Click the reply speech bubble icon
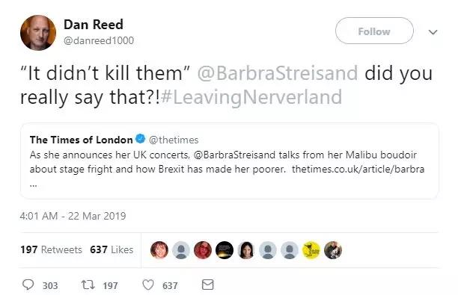This screenshot has height=295, width=458. point(28,285)
